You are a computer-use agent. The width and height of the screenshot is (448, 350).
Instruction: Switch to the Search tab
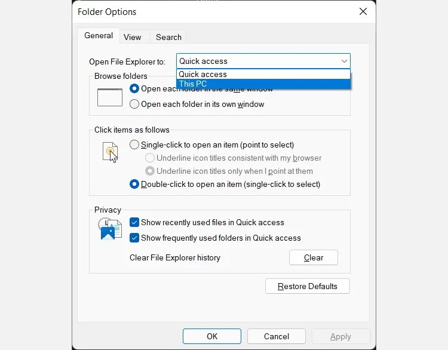tap(168, 37)
